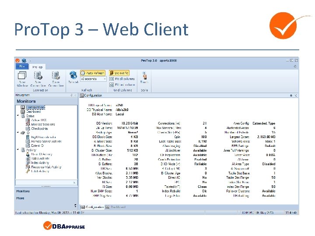Toggle the Do not fit option
The image size is (315, 236).
point(119,73)
